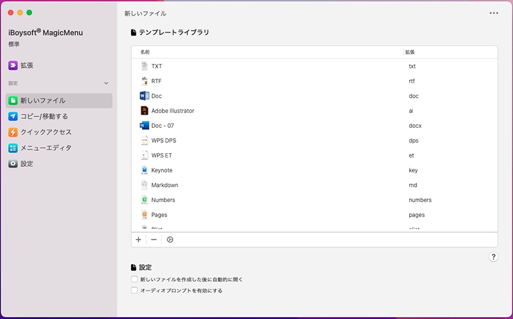Click the Keynote file icon
This screenshot has height=319, width=513.
[x=144, y=170]
